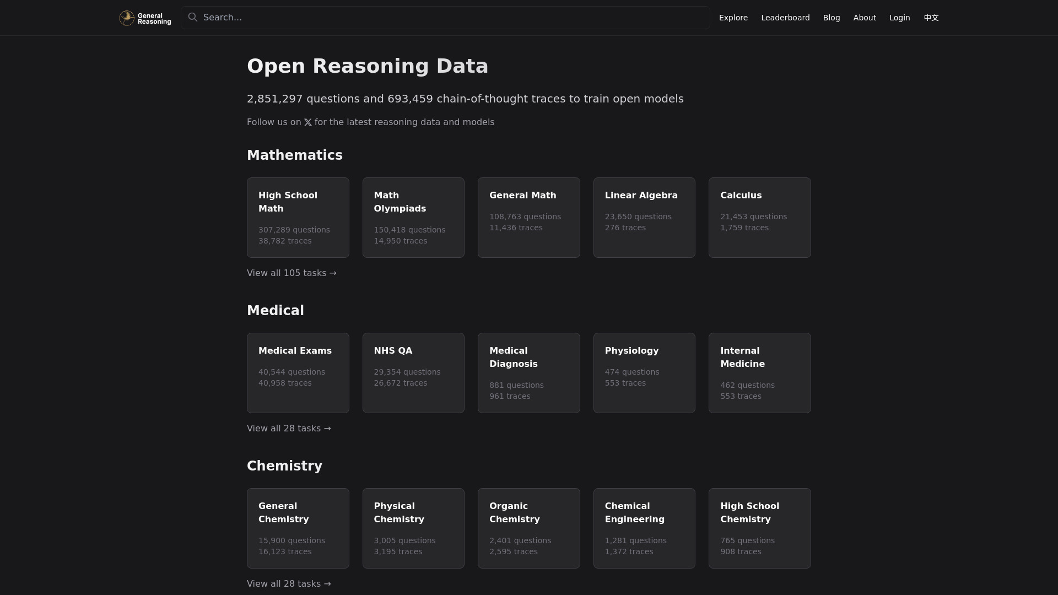The height and width of the screenshot is (595, 1058).
Task: Switch language to 中文
Action: pos(931,18)
